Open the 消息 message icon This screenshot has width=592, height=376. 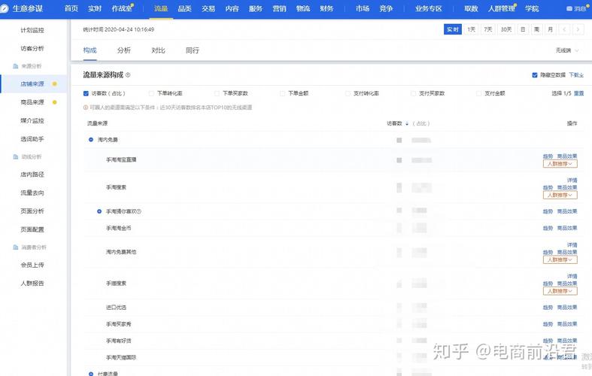tap(569, 9)
